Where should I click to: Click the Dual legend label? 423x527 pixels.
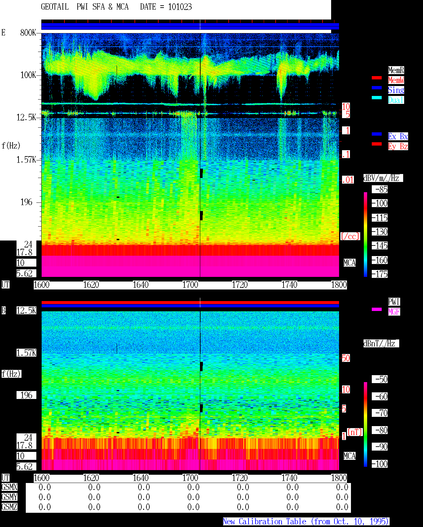pos(396,100)
